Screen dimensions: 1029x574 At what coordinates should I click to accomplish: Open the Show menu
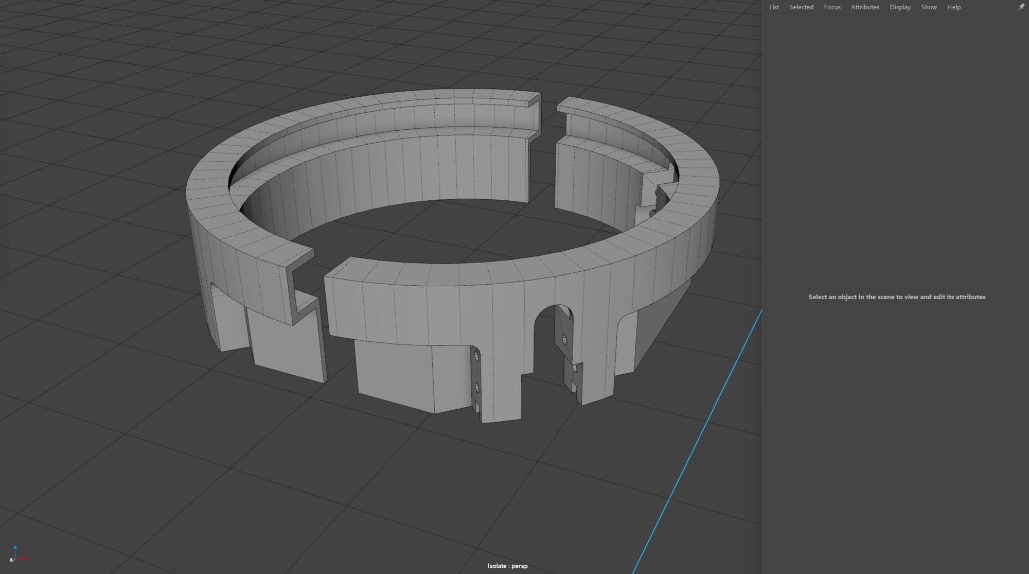929,7
